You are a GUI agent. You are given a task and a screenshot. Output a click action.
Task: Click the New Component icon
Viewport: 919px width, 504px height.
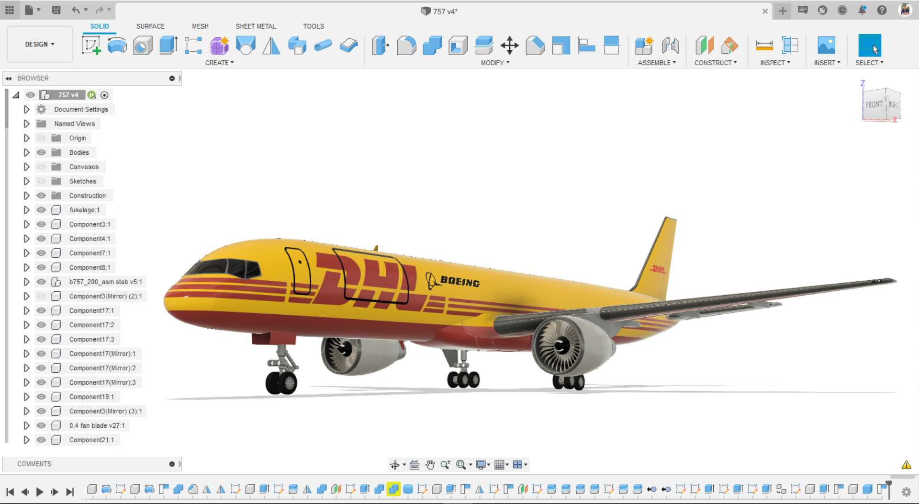pyautogui.click(x=644, y=46)
